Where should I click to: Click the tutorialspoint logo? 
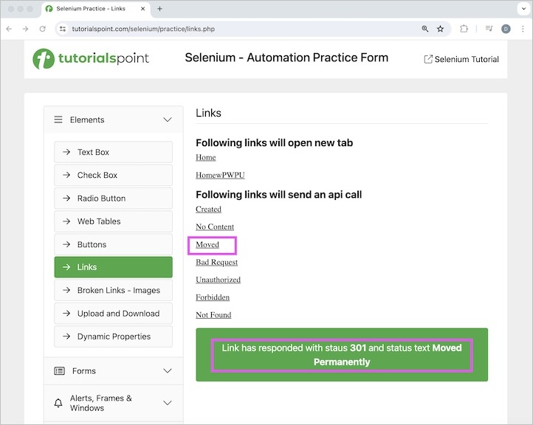click(92, 59)
